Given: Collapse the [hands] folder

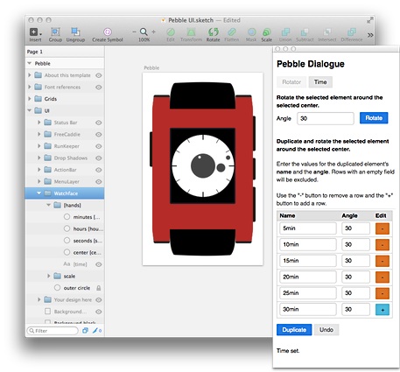Looking at the screenshot, I should pyautogui.click(x=49, y=205).
